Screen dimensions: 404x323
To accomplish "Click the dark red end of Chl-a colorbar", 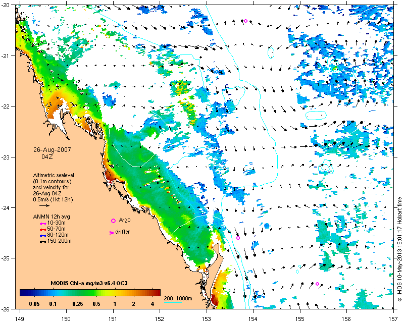I will [157, 293].
